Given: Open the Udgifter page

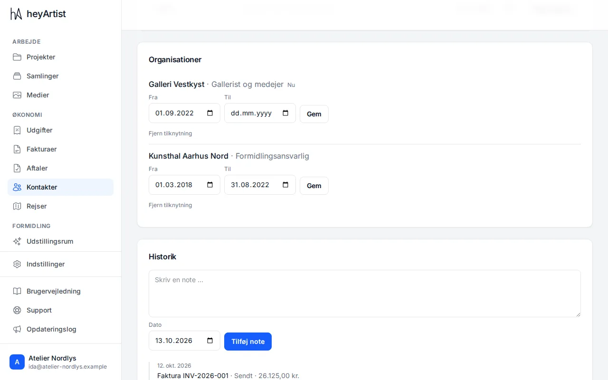Looking at the screenshot, I should pos(60,130).
